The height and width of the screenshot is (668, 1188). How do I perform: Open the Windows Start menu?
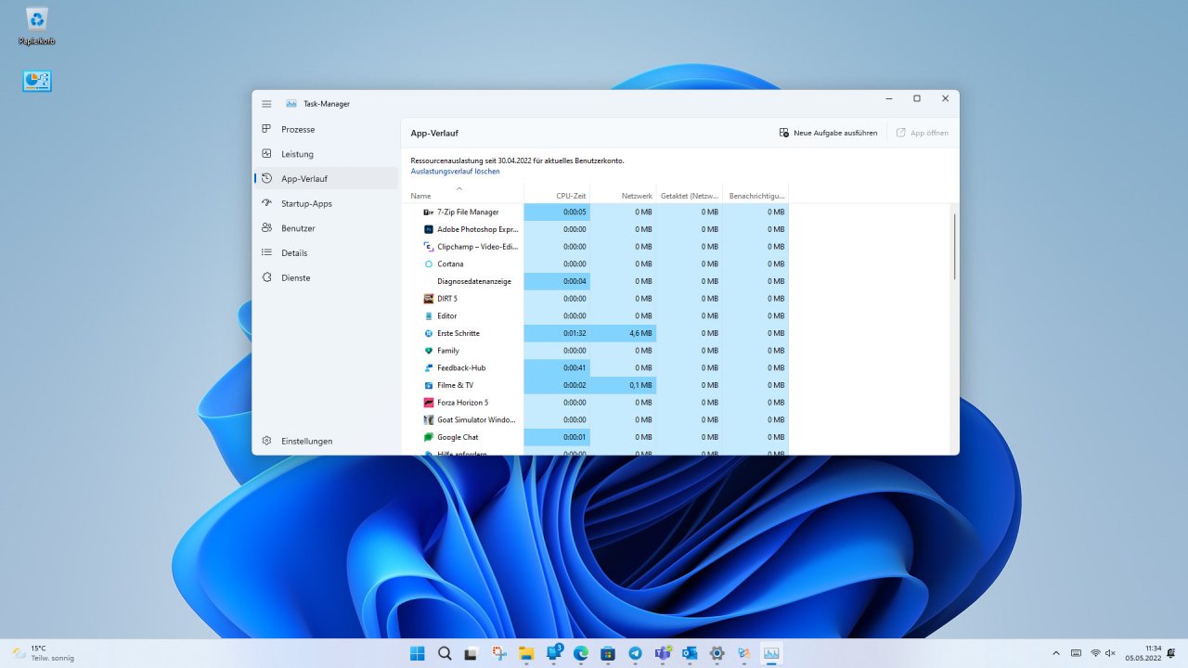click(x=418, y=653)
